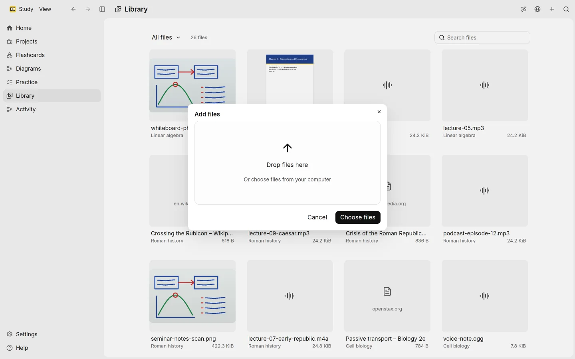
Task: Open the seminar-notes-scan.png image thumbnail
Action: 192,296
